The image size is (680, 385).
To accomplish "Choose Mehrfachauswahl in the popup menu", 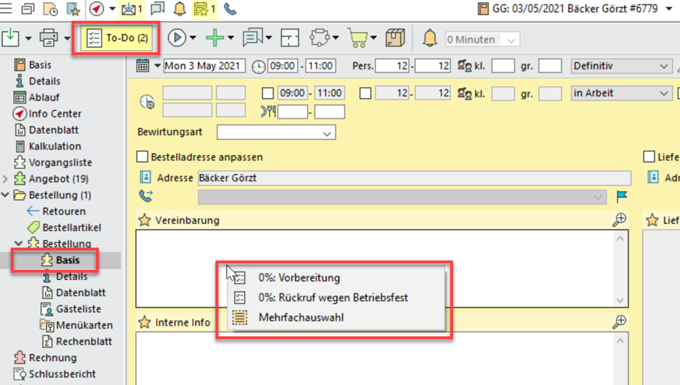I will point(301,317).
